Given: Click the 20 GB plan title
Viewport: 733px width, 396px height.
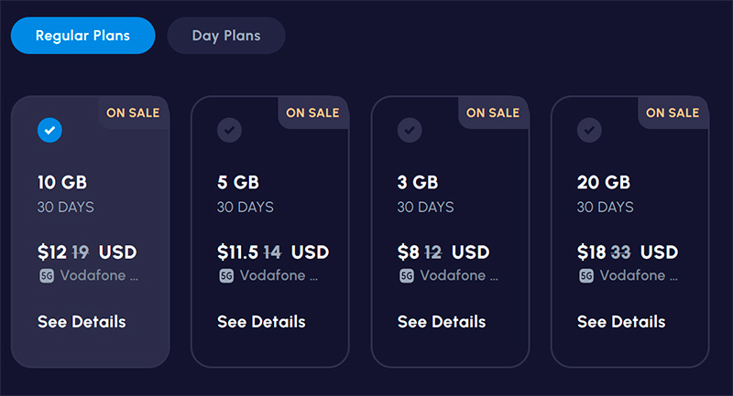Looking at the screenshot, I should tap(604, 182).
